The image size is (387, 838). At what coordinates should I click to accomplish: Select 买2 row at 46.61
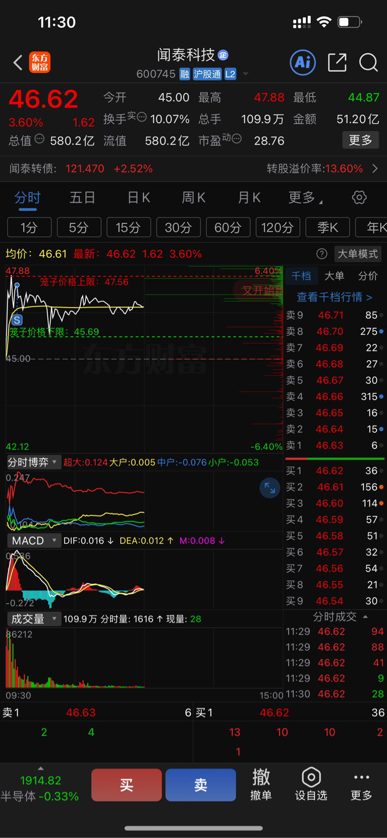coord(335,487)
